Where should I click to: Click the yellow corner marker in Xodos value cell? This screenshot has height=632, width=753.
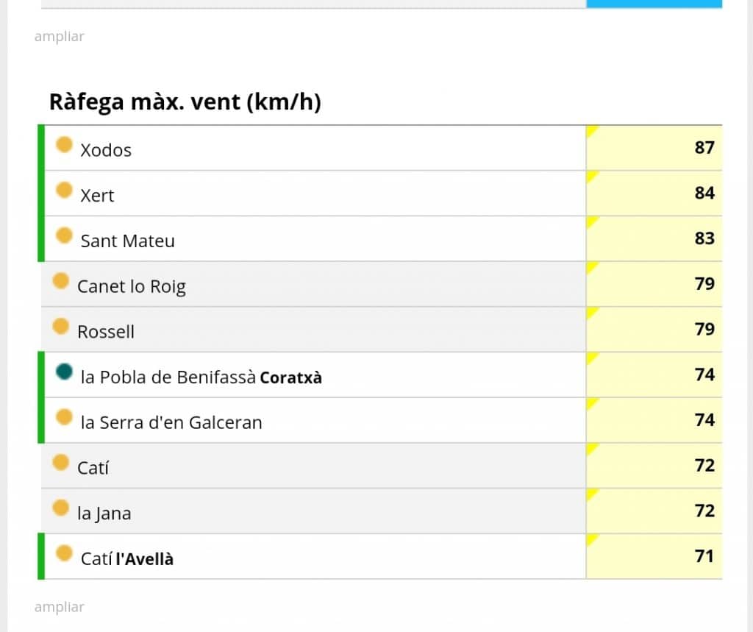(x=591, y=131)
